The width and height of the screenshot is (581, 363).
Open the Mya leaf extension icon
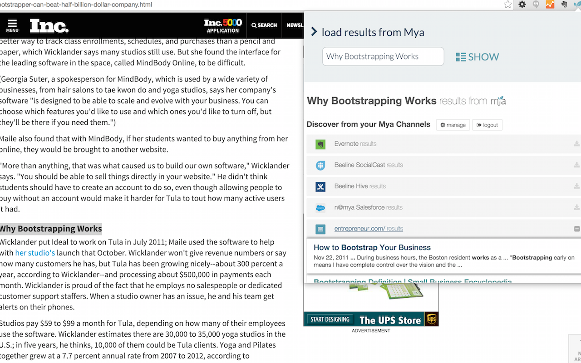pos(577,5)
